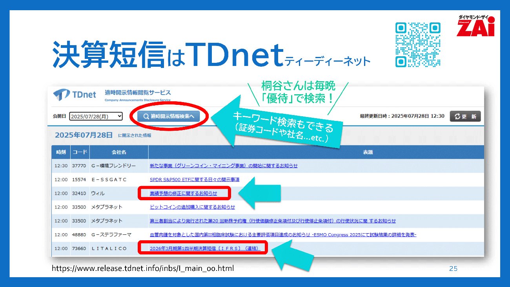Click the release.tdnet.info URL text
This screenshot has height=287, width=510.
143,269
